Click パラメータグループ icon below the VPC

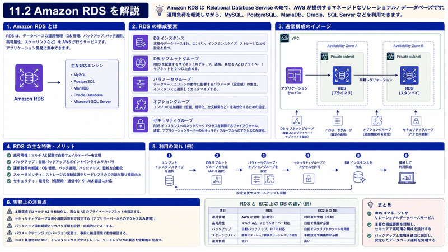pyautogui.click(x=338, y=121)
